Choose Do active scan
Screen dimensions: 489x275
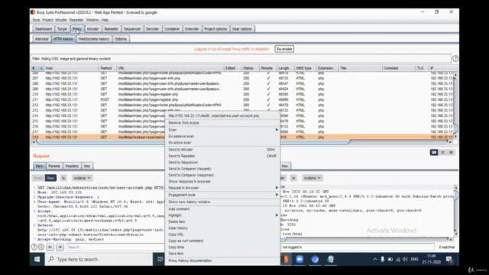pyautogui.click(x=222, y=143)
